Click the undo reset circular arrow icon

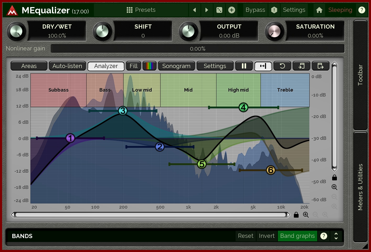tap(282, 66)
